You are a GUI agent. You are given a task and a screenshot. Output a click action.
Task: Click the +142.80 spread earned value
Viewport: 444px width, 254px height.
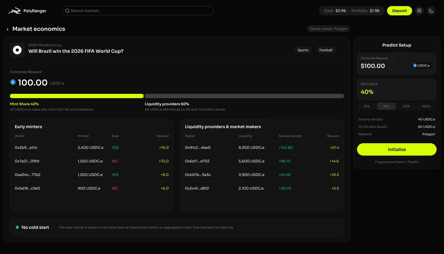pyautogui.click(x=286, y=148)
